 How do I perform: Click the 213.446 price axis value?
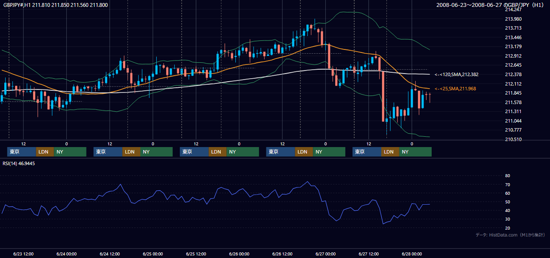(513, 37)
